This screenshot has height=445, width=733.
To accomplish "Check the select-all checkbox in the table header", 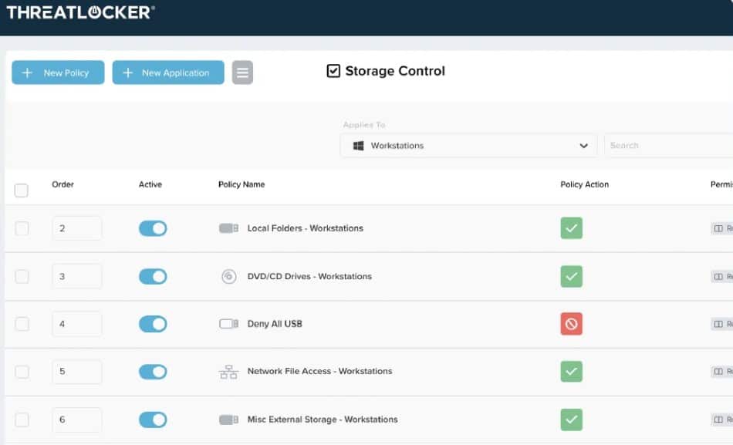I will (22, 190).
